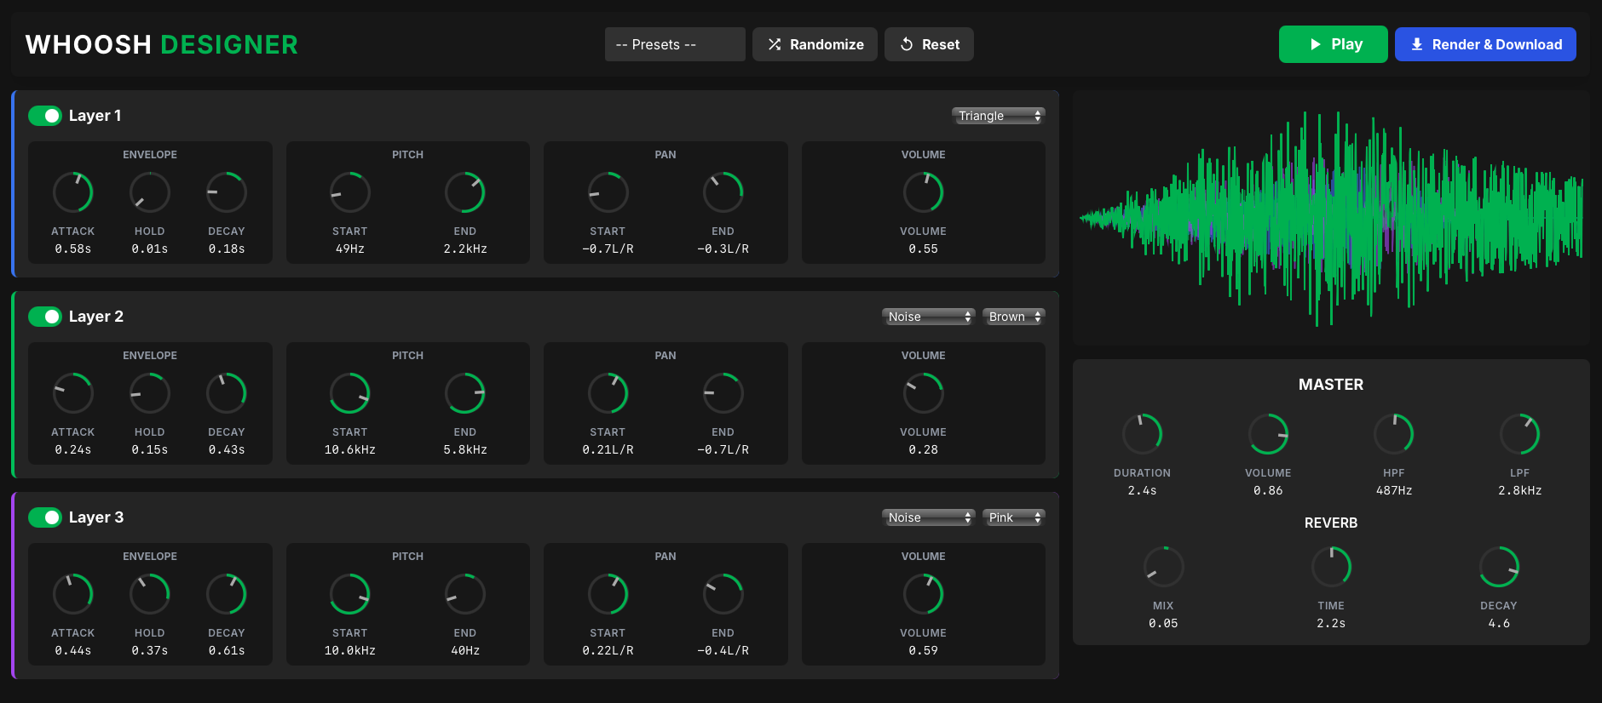Click Layer 3 Decay knob
The image size is (1602, 703).
227,594
